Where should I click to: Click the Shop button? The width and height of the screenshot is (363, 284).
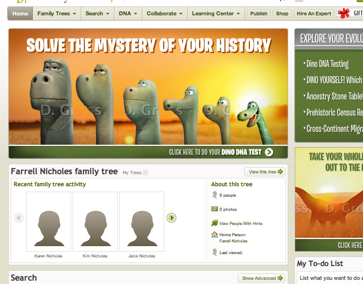tap(282, 13)
